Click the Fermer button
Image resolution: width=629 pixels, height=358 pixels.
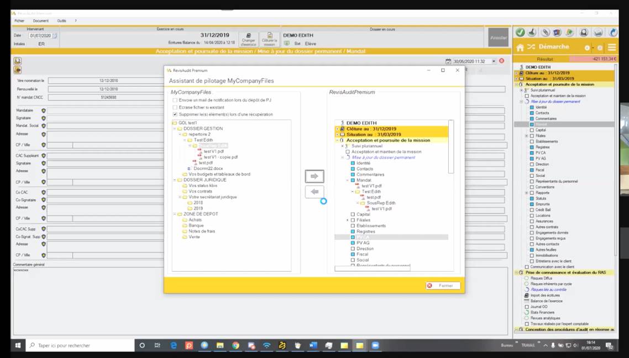[443, 286]
